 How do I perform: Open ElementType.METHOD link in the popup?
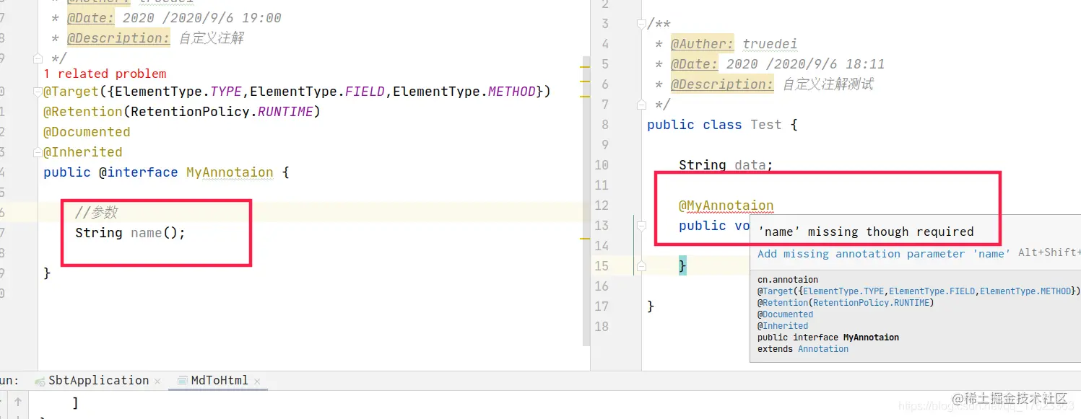(1025, 291)
